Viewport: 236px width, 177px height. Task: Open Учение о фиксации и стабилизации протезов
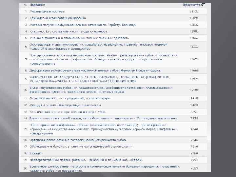(x=79, y=38)
